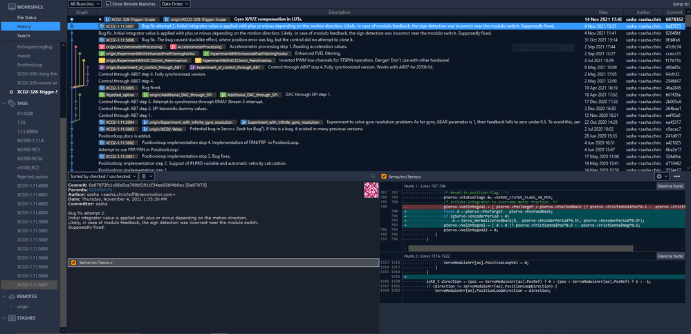Image resolution: width=691 pixels, height=334 pixels.
Task: Click the tag icon on XCD2-1.11.5003 label
Action: click(x=102, y=129)
